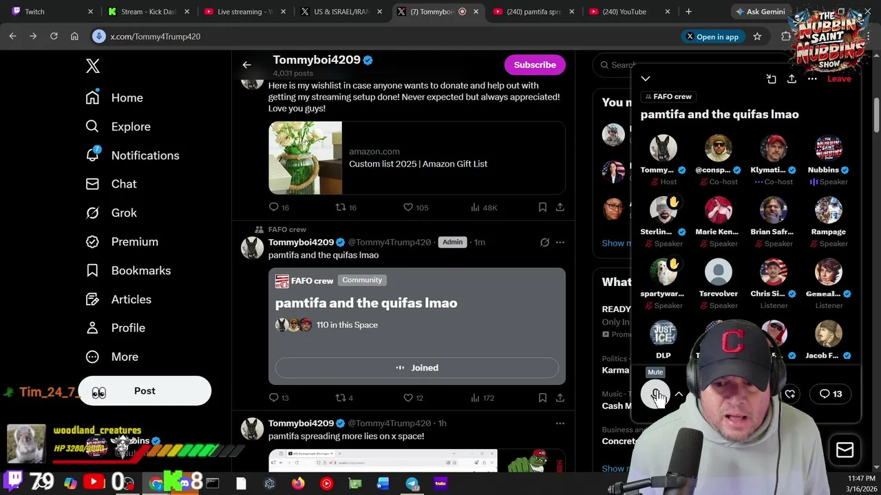Select Marie Ken speaker avatar in the Space
This screenshot has width=881, height=495.
[719, 210]
